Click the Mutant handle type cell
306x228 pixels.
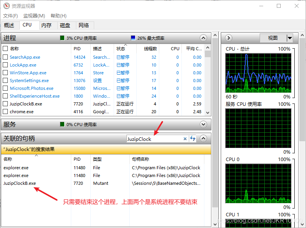click(101, 183)
